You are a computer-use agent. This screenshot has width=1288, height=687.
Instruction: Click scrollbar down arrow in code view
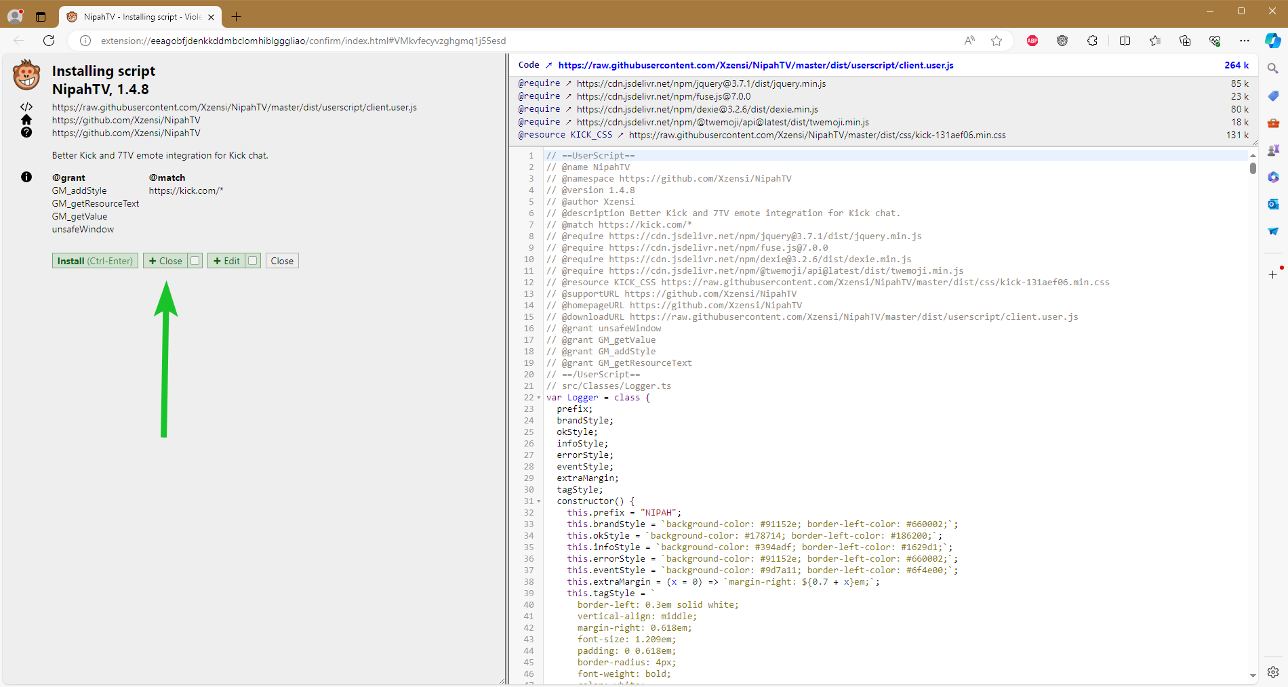click(x=1253, y=675)
